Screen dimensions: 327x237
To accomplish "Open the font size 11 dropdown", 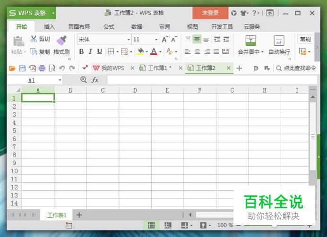I will (x=156, y=39).
